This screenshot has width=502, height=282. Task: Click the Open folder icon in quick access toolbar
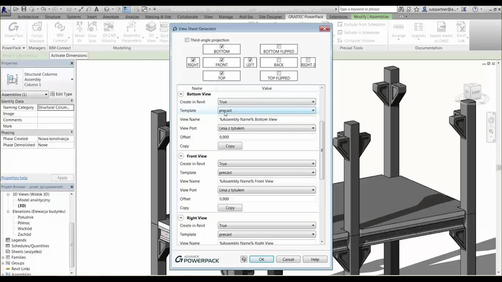click(16, 9)
